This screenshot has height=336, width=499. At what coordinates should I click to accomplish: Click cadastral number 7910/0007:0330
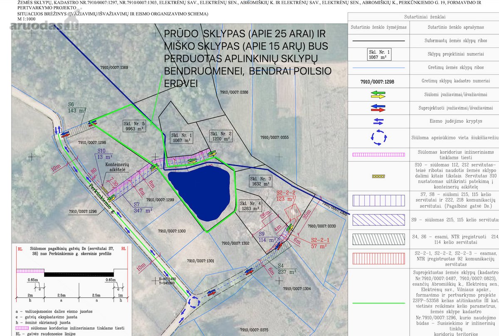[x=321, y=226]
